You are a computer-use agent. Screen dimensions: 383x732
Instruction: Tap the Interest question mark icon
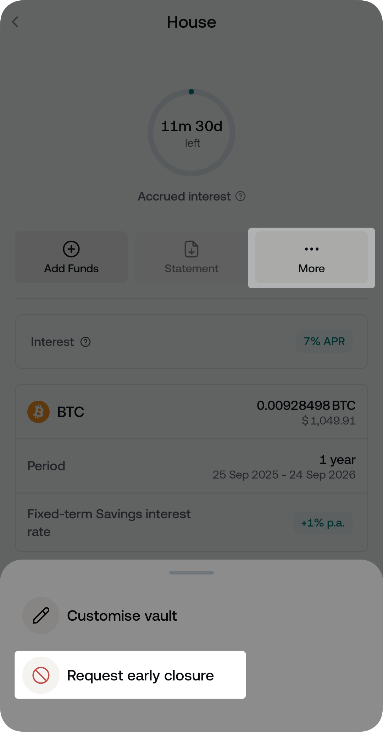coord(85,342)
